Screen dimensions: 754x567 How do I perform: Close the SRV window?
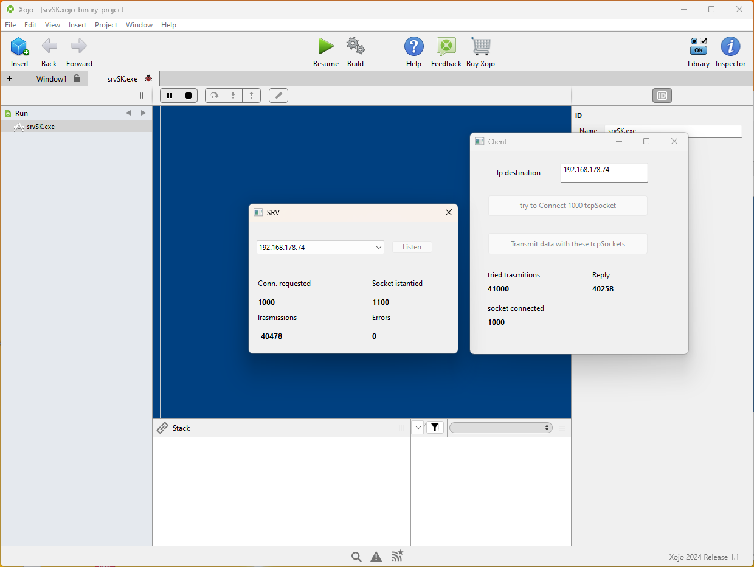click(x=449, y=212)
